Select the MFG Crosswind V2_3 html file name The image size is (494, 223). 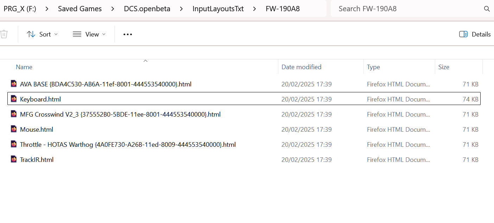pyautogui.click(x=120, y=114)
